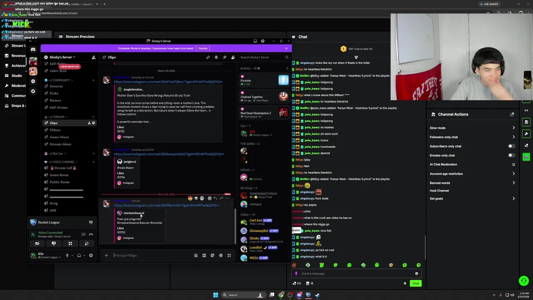Image resolution: width=533 pixels, height=300 pixels.
Task: Add attachment with plus in message bar
Action: click(x=106, y=255)
